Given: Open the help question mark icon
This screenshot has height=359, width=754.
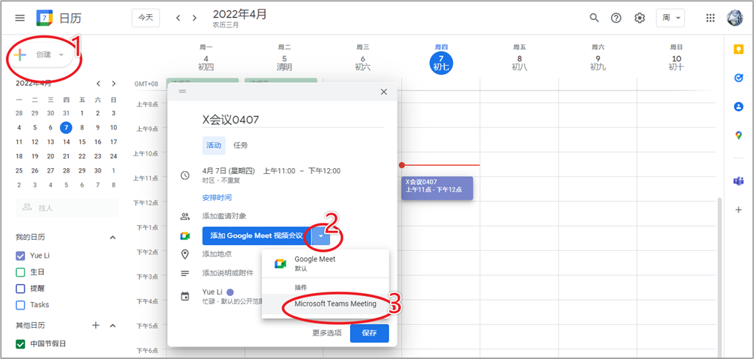Looking at the screenshot, I should tap(616, 18).
